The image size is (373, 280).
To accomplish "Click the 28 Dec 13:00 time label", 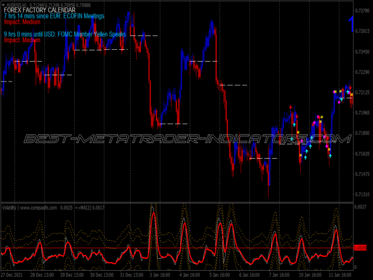I will (42, 275).
